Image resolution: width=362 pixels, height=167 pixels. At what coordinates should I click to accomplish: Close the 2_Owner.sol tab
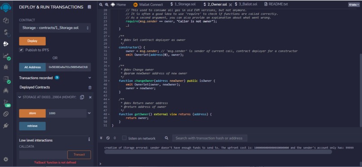(x=230, y=4)
